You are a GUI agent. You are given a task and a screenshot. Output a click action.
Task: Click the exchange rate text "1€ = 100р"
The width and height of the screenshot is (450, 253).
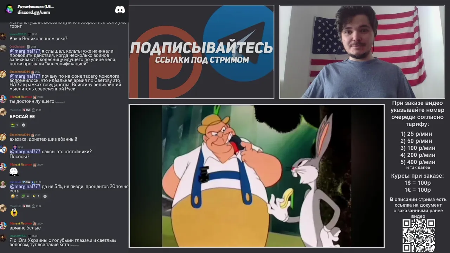click(x=417, y=190)
